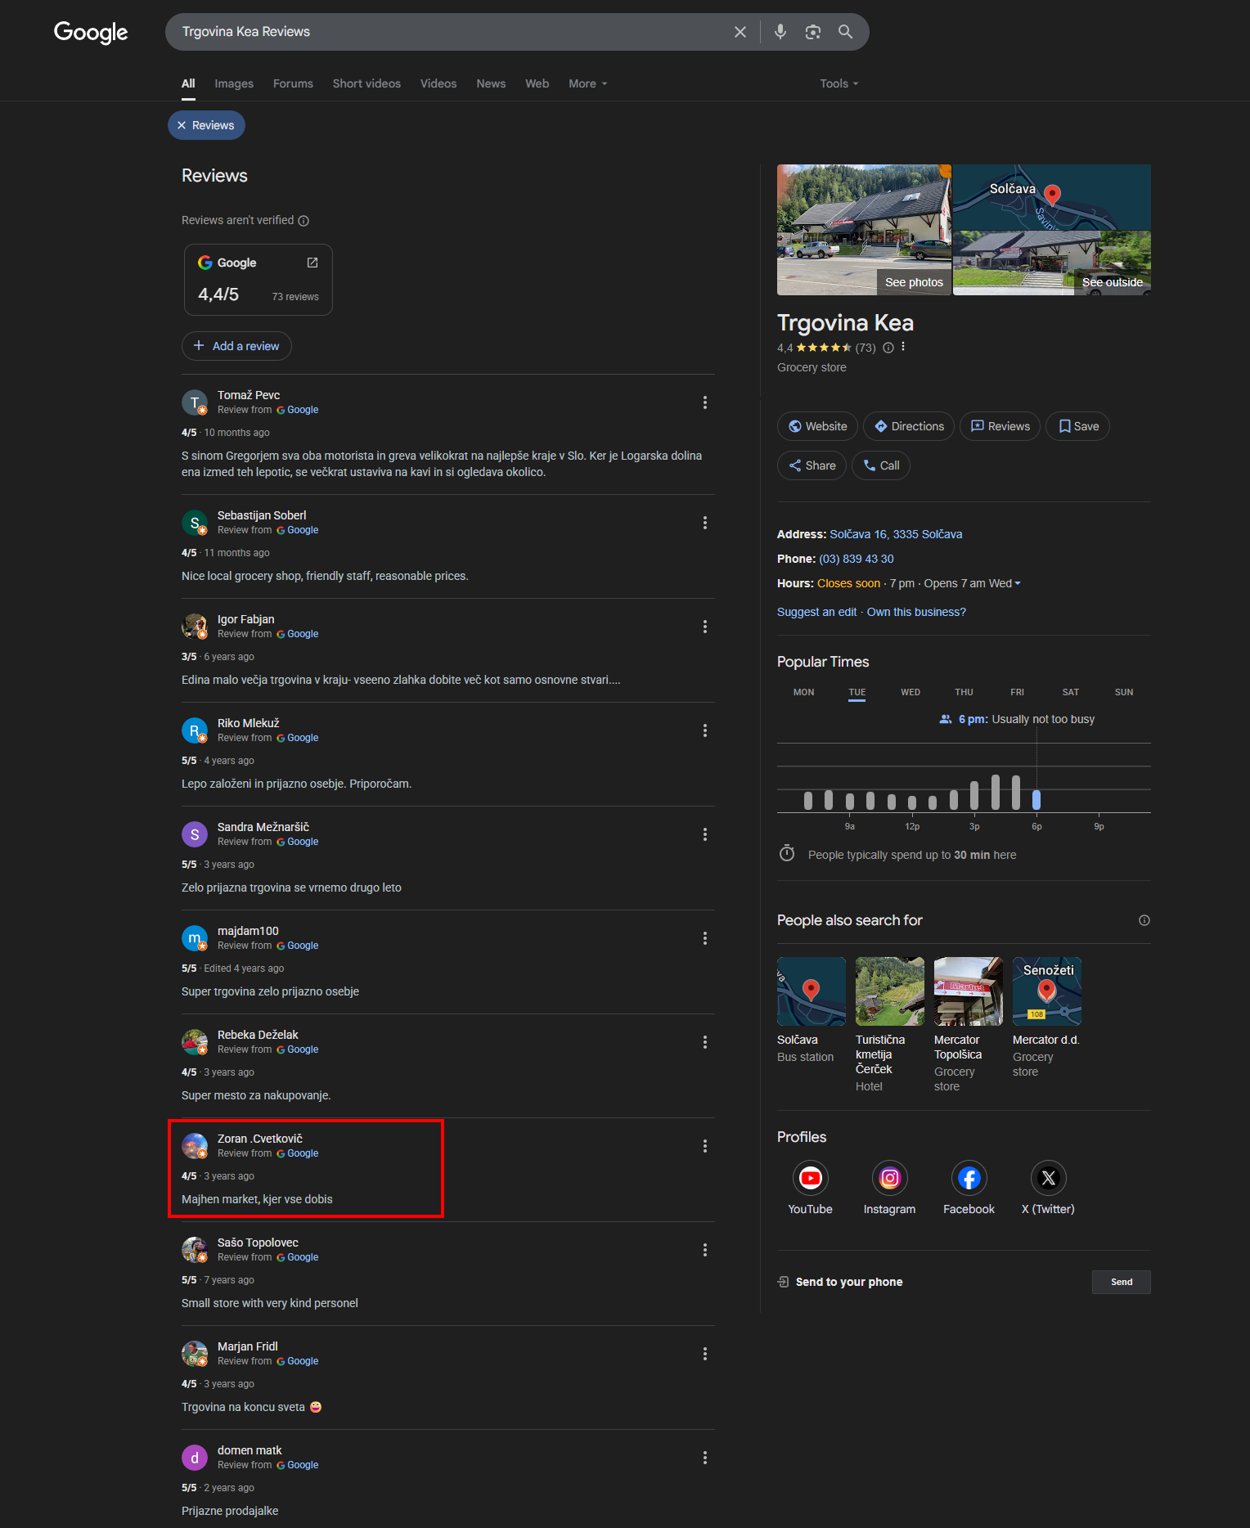This screenshot has width=1250, height=1528.
Task: Open X (Twitter) profile icon
Action: point(1049,1178)
